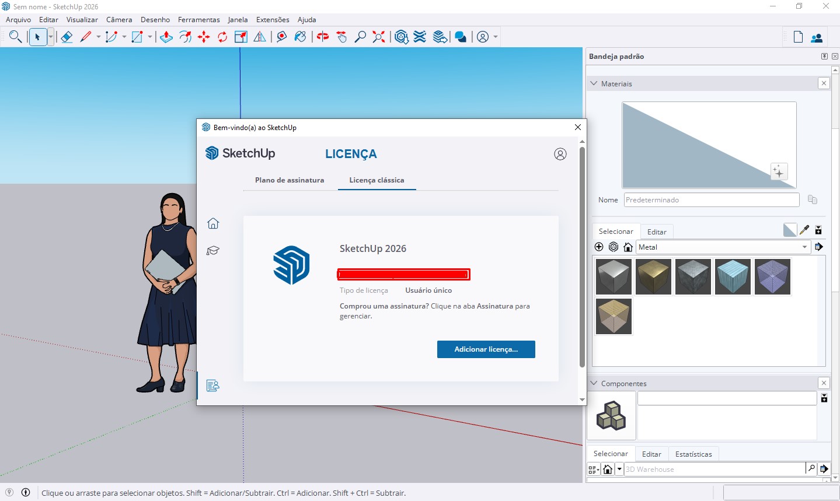840x501 pixels.
Task: Activate the Rotate tool
Action: coord(222,36)
